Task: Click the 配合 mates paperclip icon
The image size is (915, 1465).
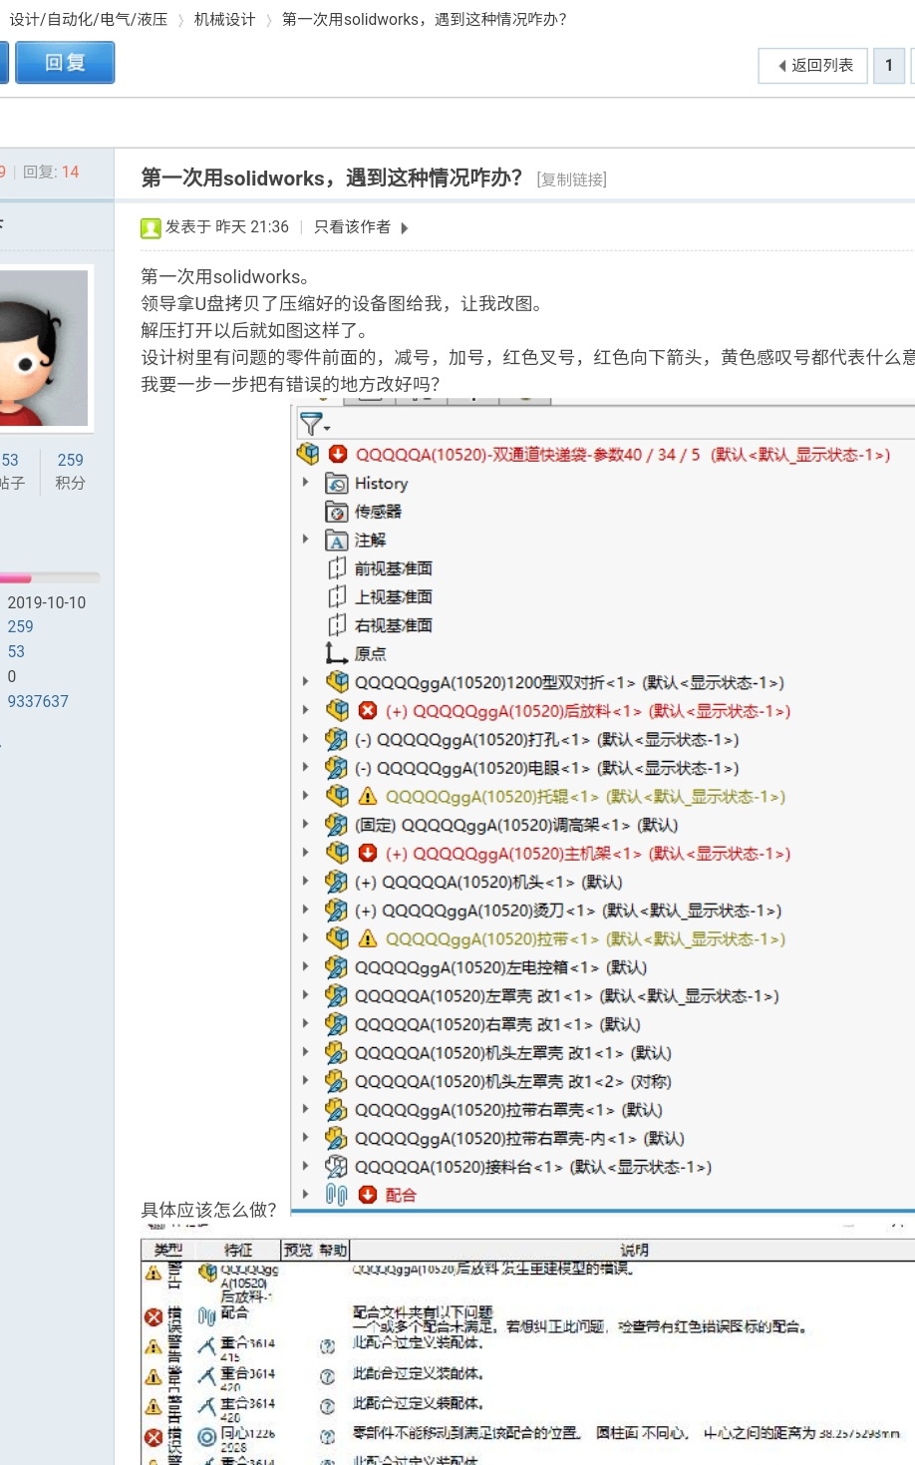Action: pyautogui.click(x=337, y=1195)
